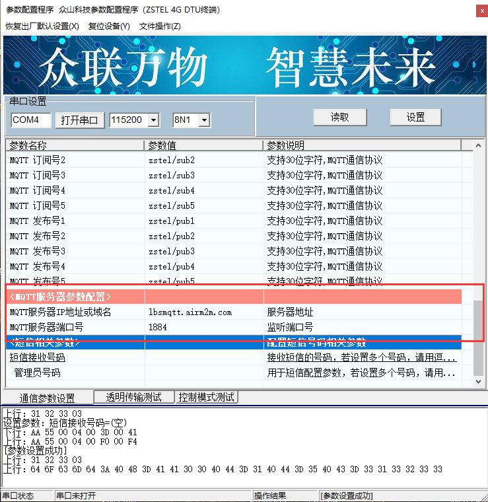488x502 pixels.
Task: Click the parameter list scrollbar thumb
Action: point(478,338)
